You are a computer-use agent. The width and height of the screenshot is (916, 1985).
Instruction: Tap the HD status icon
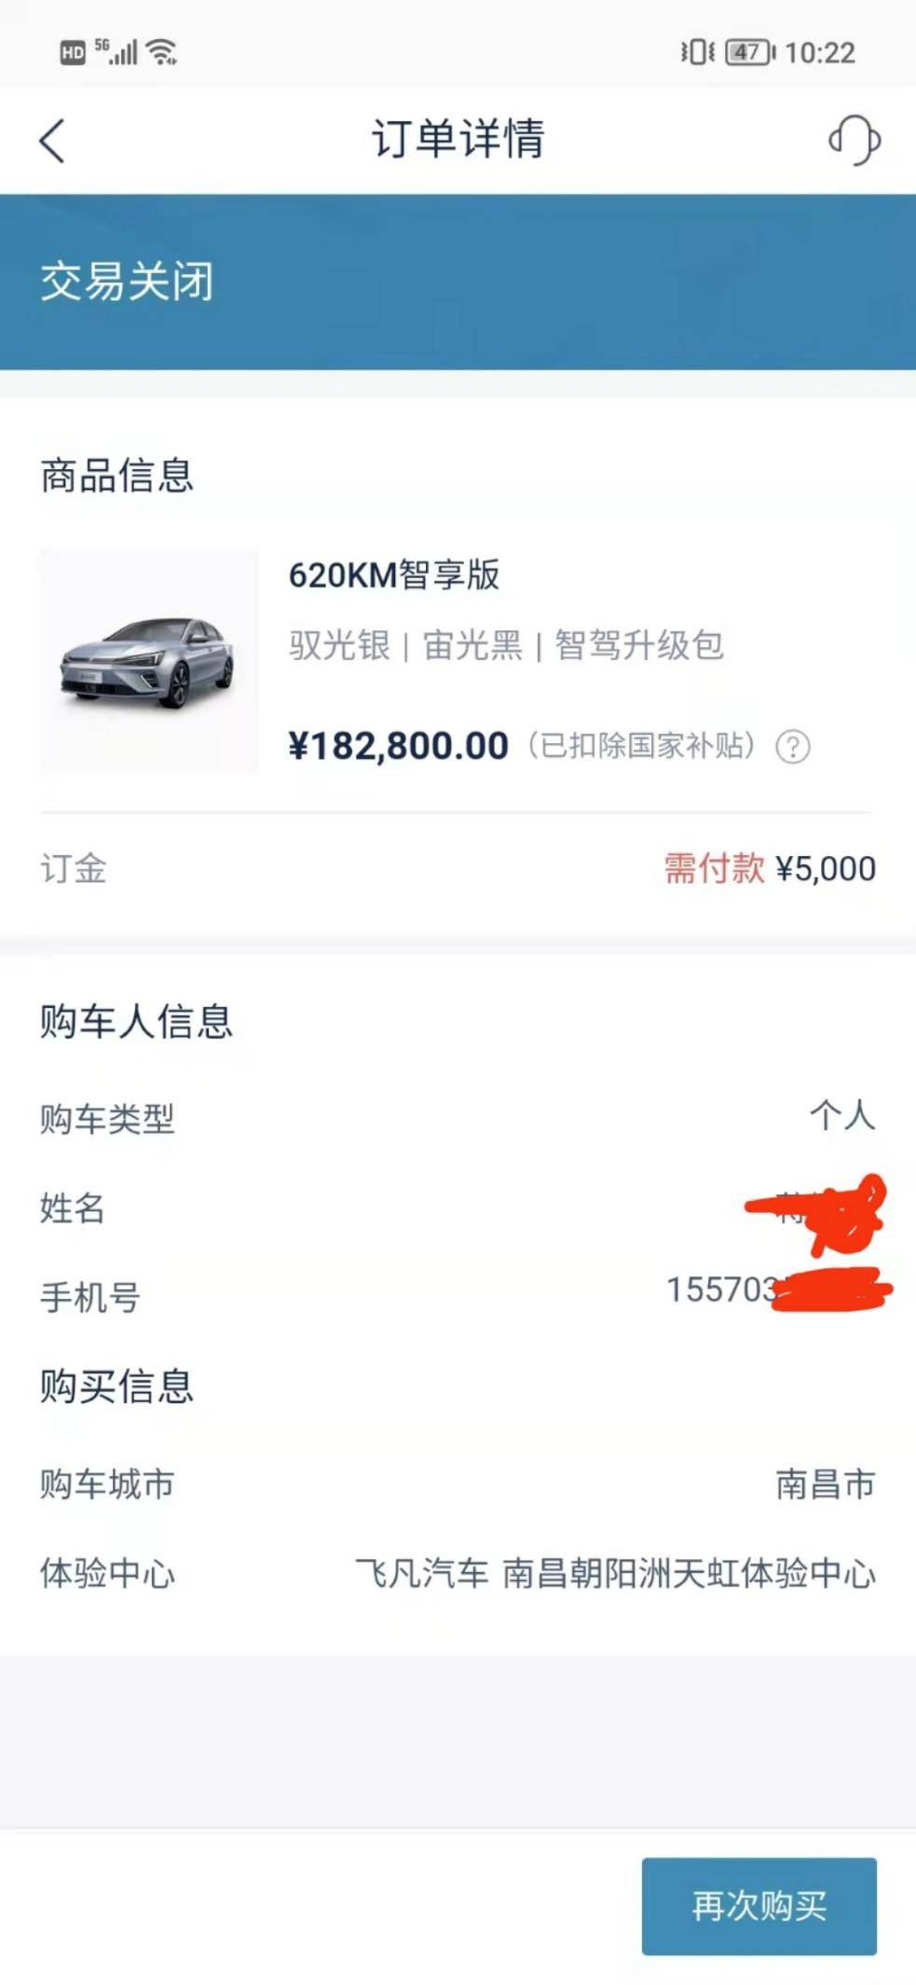point(73,53)
